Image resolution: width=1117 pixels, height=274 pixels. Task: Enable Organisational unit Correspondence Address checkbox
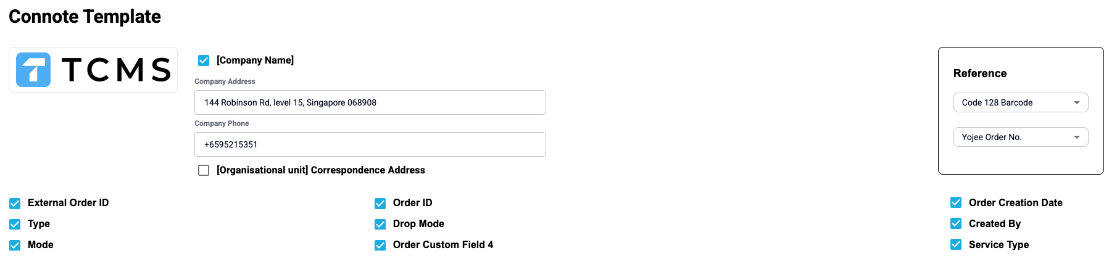coord(204,170)
